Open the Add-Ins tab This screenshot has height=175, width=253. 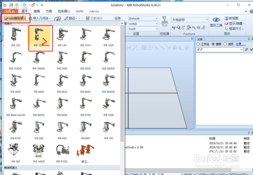(94, 11)
